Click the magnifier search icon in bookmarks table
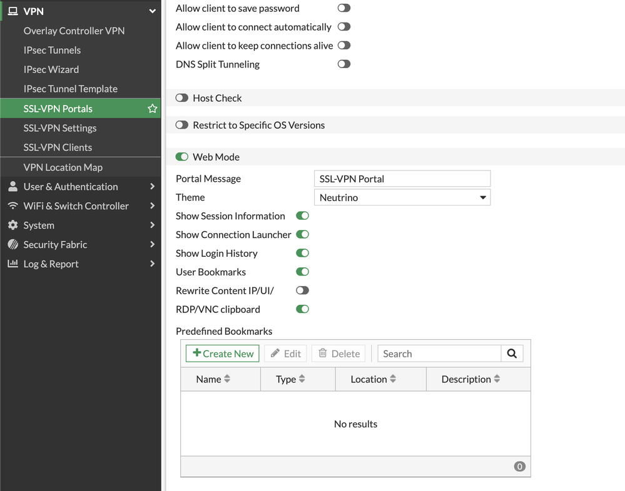Viewport: 625px width, 491px height. point(512,354)
